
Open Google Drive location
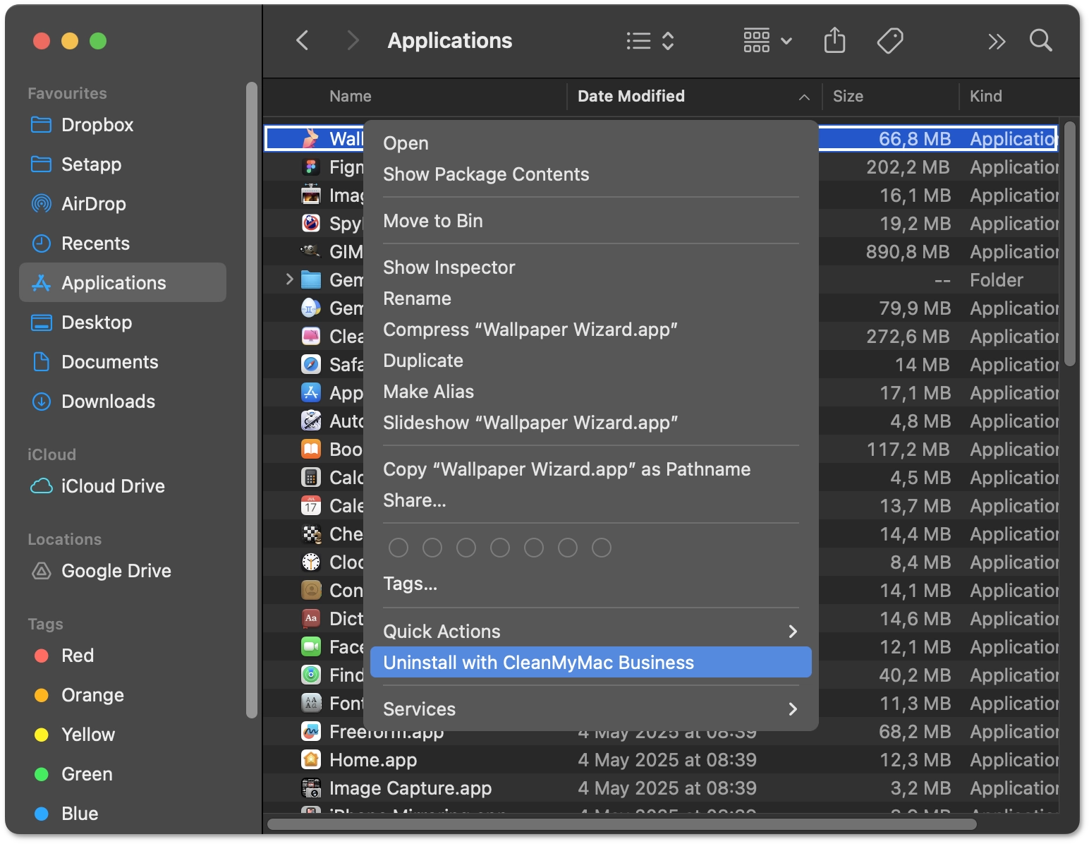pos(123,571)
